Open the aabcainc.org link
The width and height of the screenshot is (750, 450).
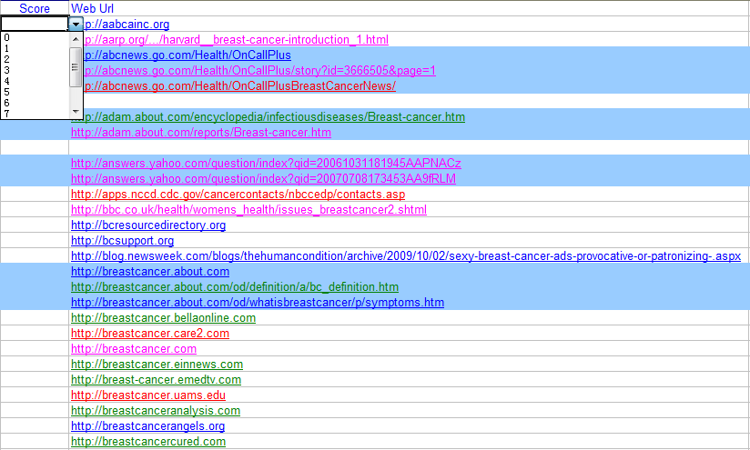[126, 25]
